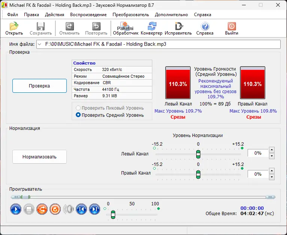Skip to next track in player
Image resolution: width=287 pixels, height=235 pixels.
(95, 209)
